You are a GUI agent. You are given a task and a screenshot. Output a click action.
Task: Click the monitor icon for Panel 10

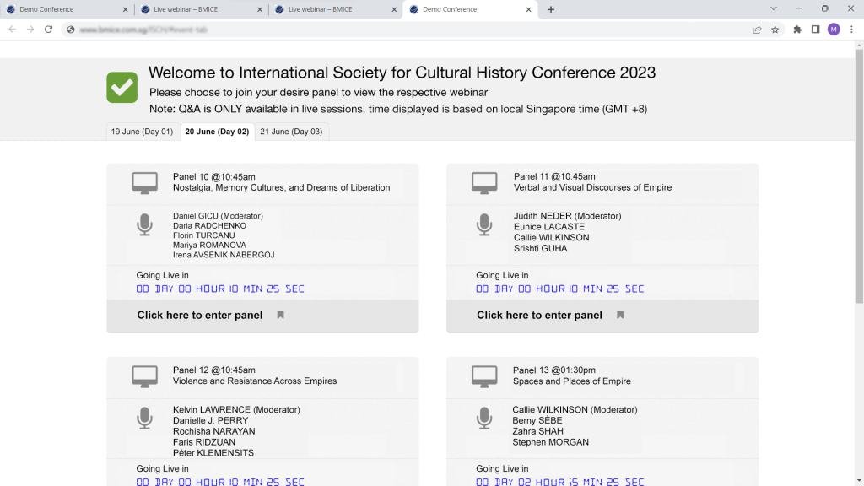pyautogui.click(x=144, y=183)
